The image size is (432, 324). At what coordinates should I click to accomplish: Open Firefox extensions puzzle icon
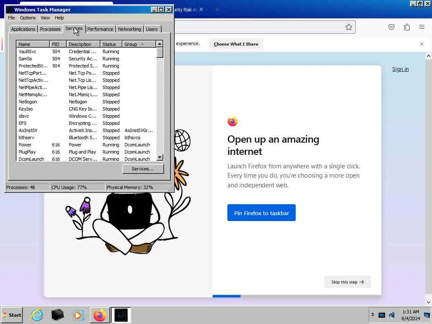click(x=407, y=27)
